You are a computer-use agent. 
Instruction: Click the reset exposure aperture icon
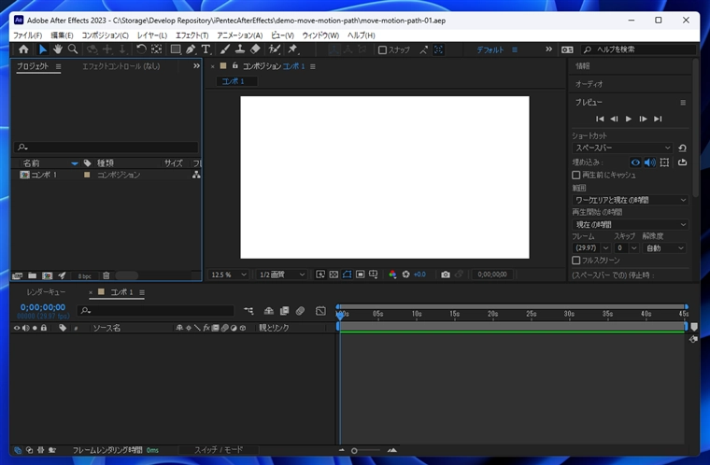tap(405, 275)
